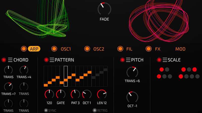Toggle the FIL orange power circle
Viewport: 202px width, 113px height.
point(120,49)
